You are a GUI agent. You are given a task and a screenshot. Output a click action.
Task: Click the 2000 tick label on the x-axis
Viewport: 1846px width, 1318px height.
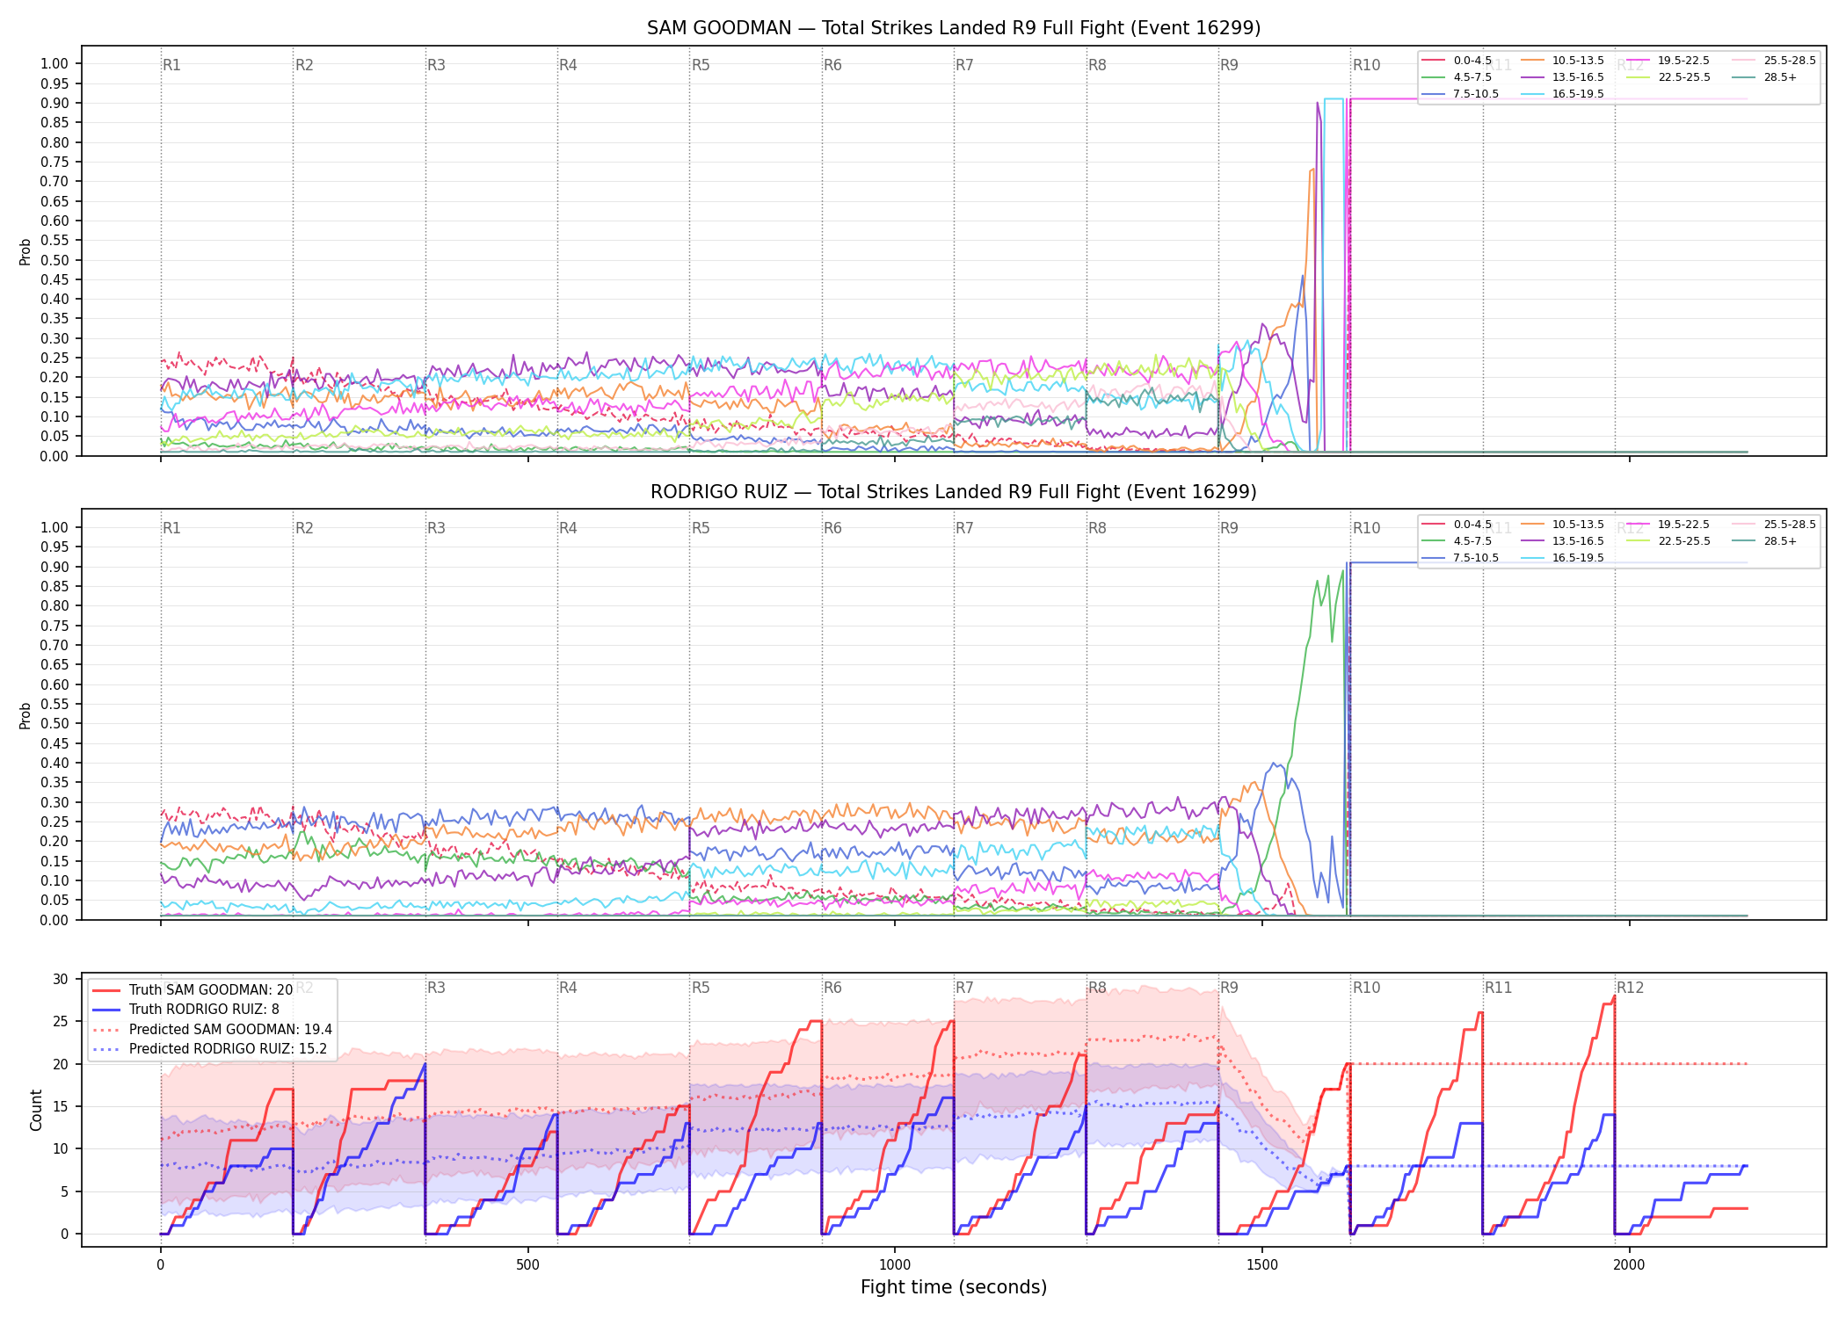tap(1630, 1264)
